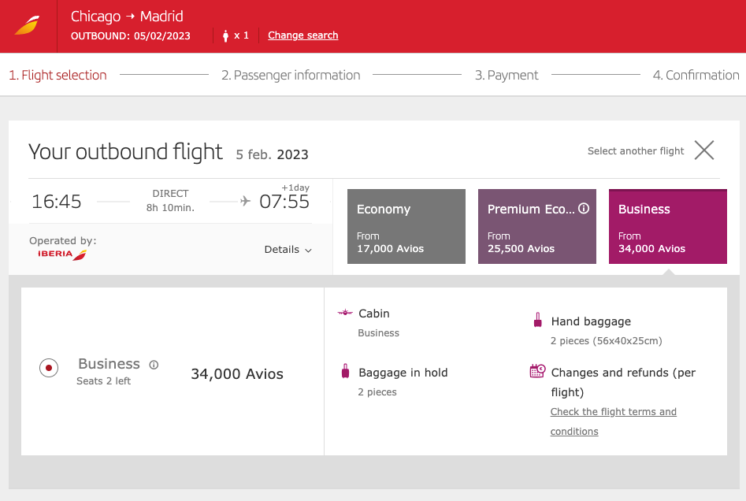Click the Operated by Iberia logo
The width and height of the screenshot is (746, 501).
coord(62,254)
